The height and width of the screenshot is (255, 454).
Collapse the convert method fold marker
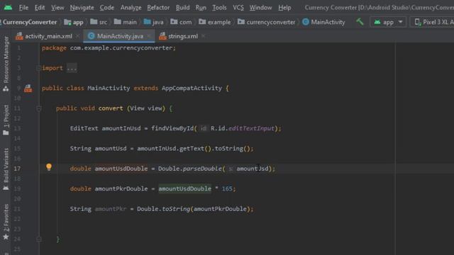[38, 108]
